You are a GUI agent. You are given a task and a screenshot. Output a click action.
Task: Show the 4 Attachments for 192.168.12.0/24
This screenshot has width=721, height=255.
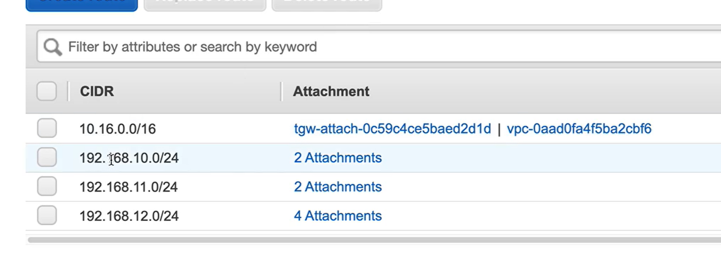coord(338,216)
